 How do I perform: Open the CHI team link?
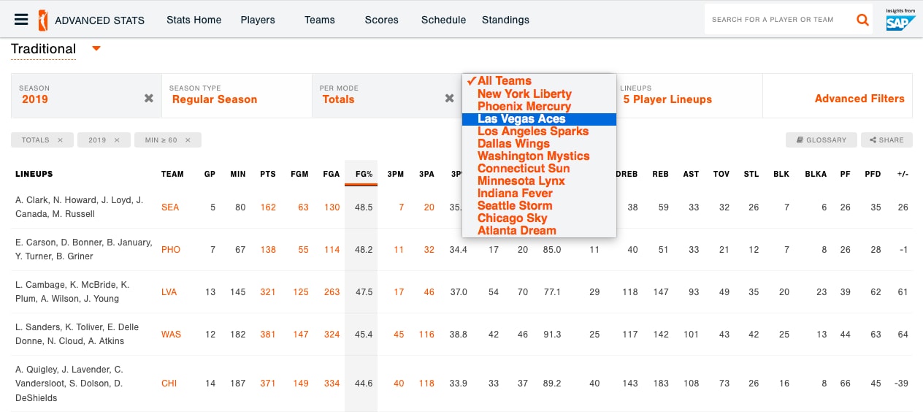click(x=169, y=384)
